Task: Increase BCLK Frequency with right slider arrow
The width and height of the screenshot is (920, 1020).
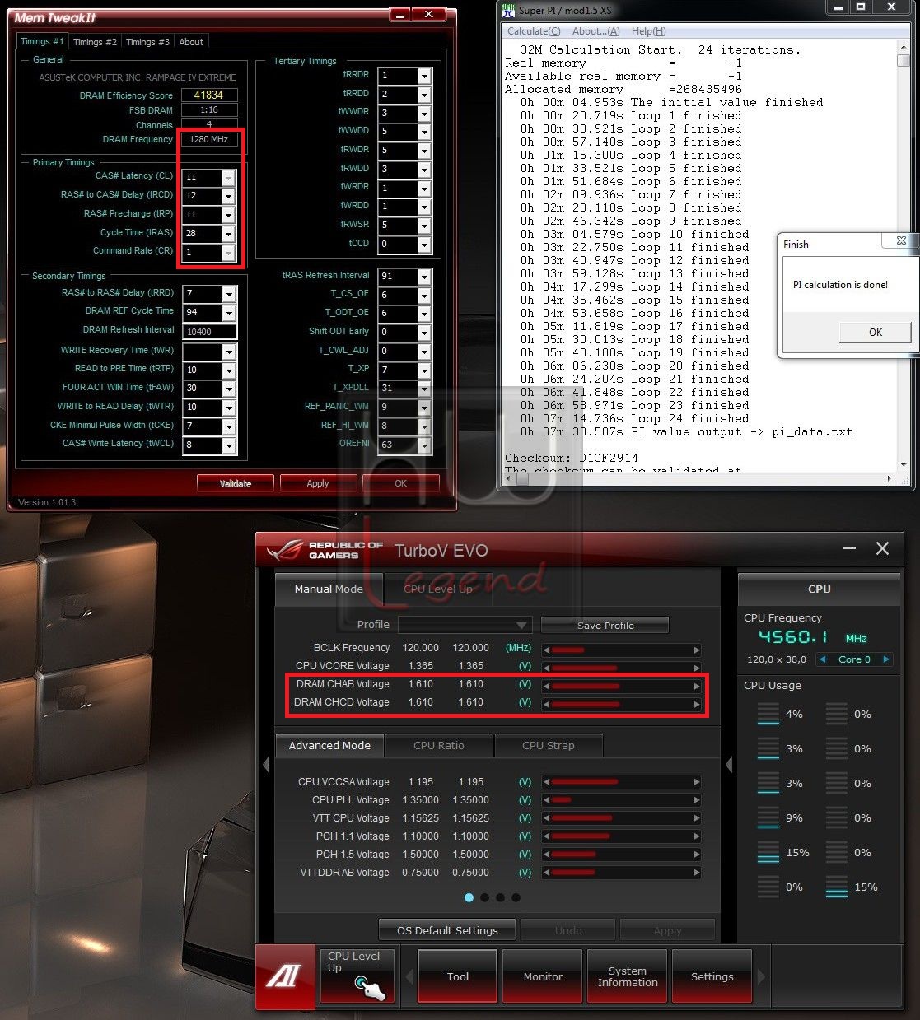Action: 697,649
